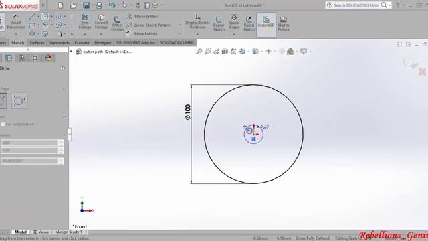Click Rapid Sketch tool
This screenshot has width=428, height=241.
pyautogui.click(x=249, y=23)
